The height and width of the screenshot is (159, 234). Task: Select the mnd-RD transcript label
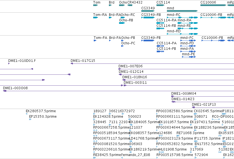tap(174, 31)
